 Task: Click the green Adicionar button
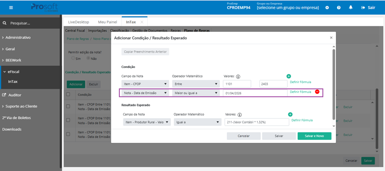tap(76, 84)
